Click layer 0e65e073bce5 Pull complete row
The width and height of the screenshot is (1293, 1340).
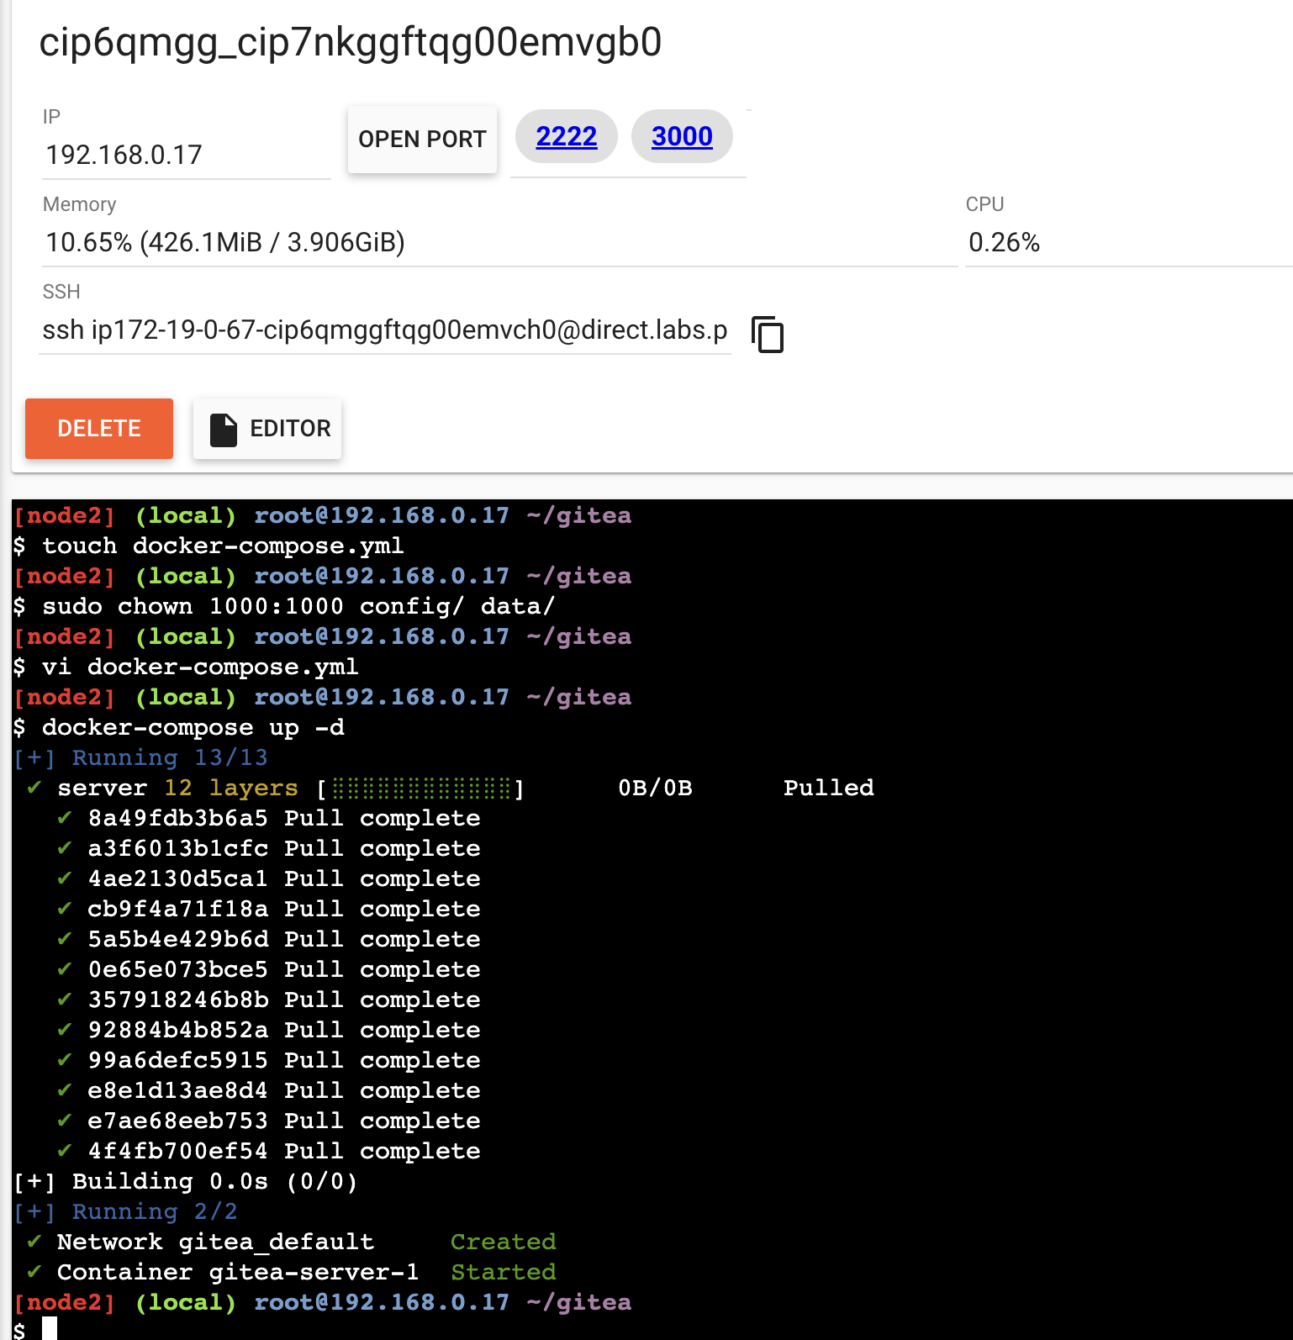click(x=269, y=969)
